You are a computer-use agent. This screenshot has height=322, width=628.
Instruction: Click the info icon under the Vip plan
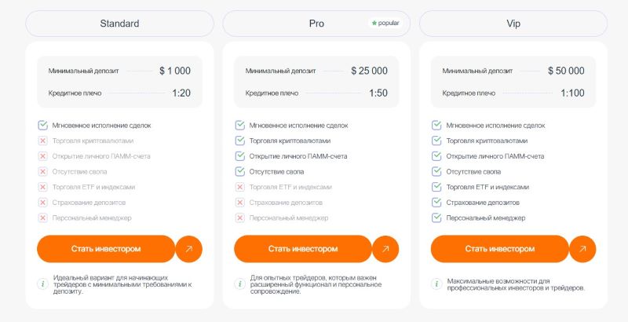tap(437, 283)
